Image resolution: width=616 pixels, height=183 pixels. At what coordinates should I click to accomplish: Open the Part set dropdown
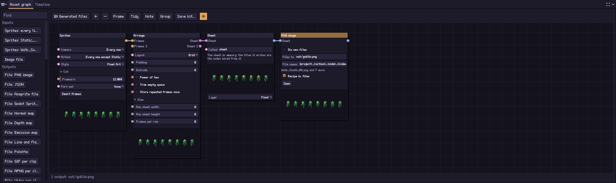tap(92, 87)
